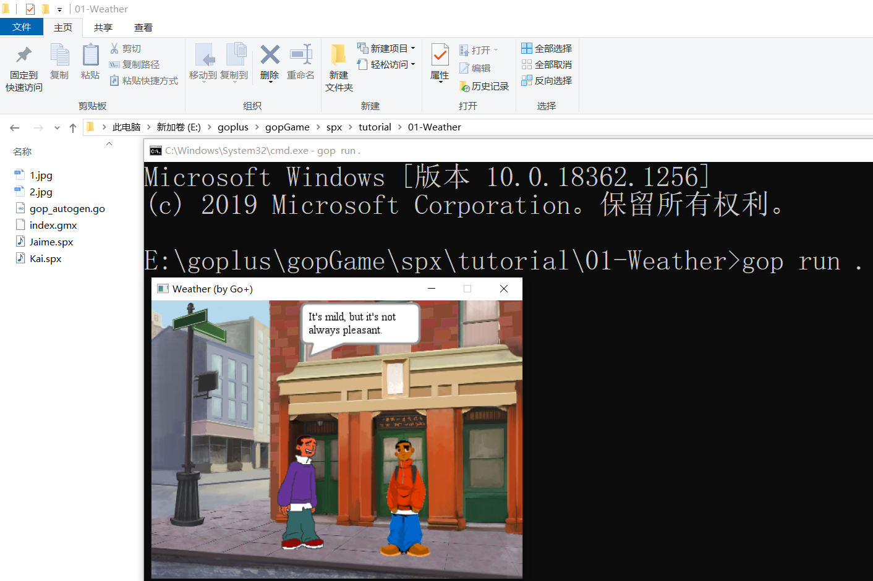The image size is (873, 581).
Task: Switch to the Share ribbon tab
Action: coord(103,27)
